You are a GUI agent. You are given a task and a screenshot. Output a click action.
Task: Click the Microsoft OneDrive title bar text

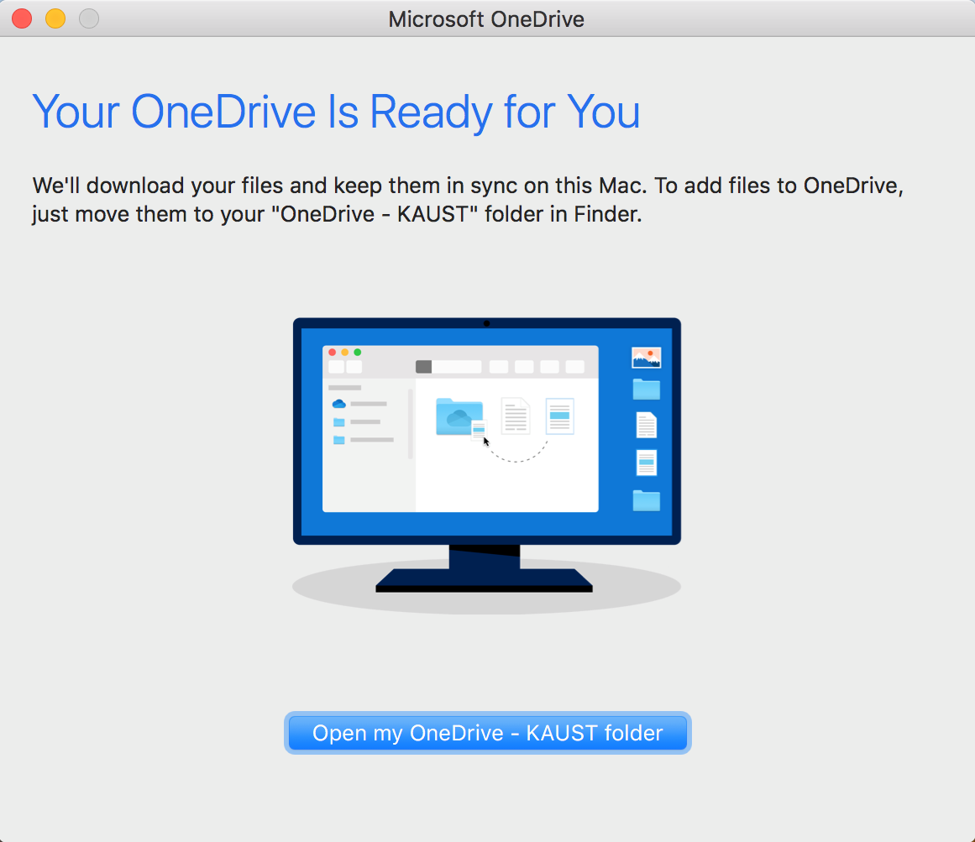pos(486,18)
